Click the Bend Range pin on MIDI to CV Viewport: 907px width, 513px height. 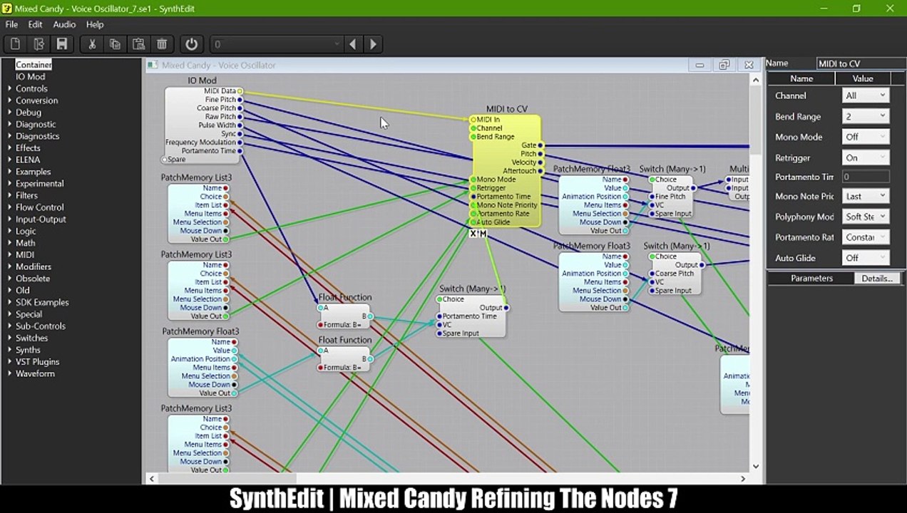pos(473,137)
